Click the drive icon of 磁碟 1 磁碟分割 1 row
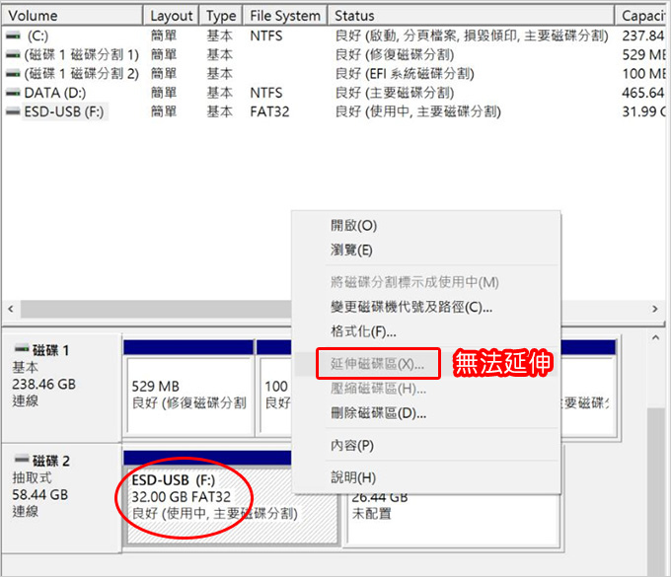Viewport: 671px width, 577px height. [x=13, y=55]
